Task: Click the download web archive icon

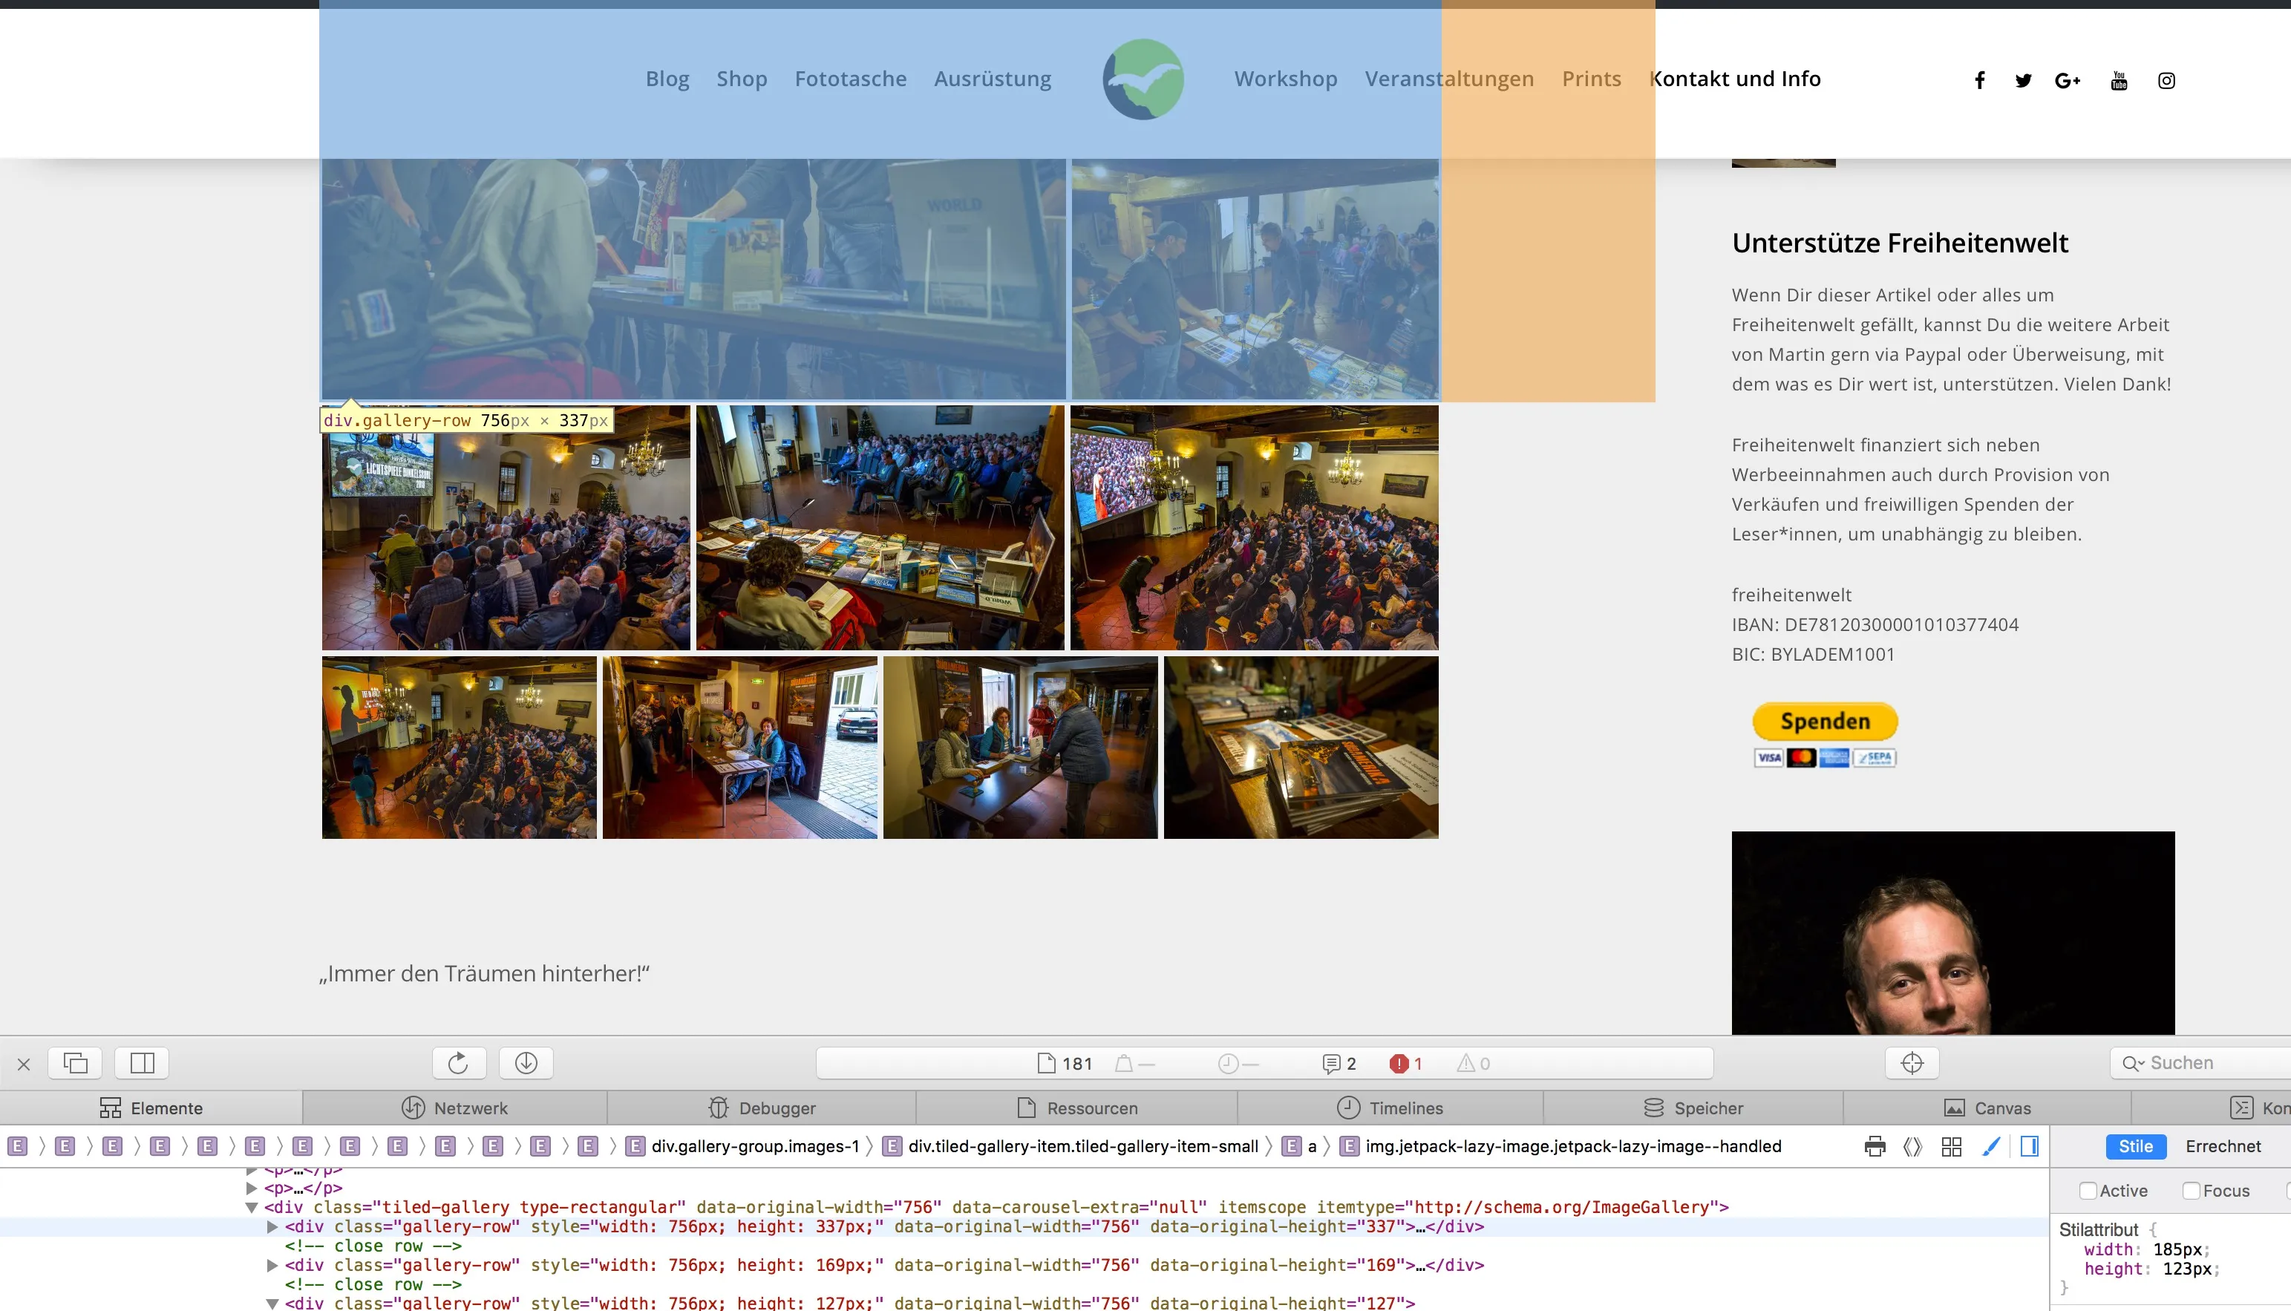Action: [x=526, y=1063]
